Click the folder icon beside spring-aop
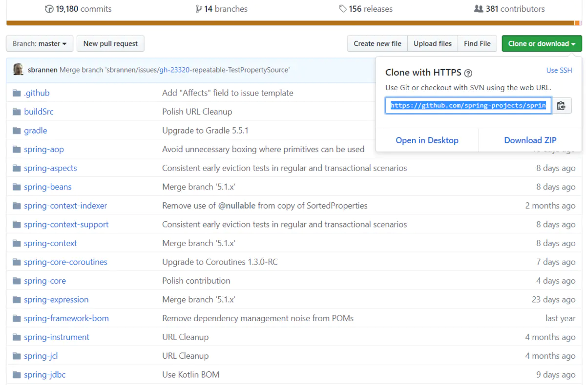Image resolution: width=586 pixels, height=385 pixels. click(17, 149)
